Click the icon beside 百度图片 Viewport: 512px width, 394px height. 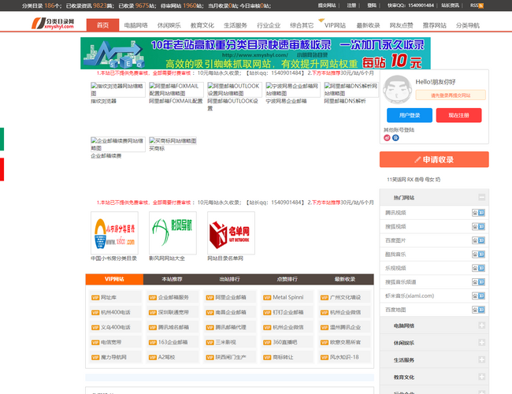(x=478, y=240)
